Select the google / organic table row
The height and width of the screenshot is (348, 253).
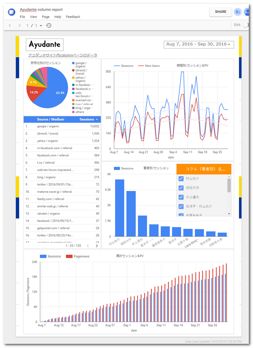(62, 126)
